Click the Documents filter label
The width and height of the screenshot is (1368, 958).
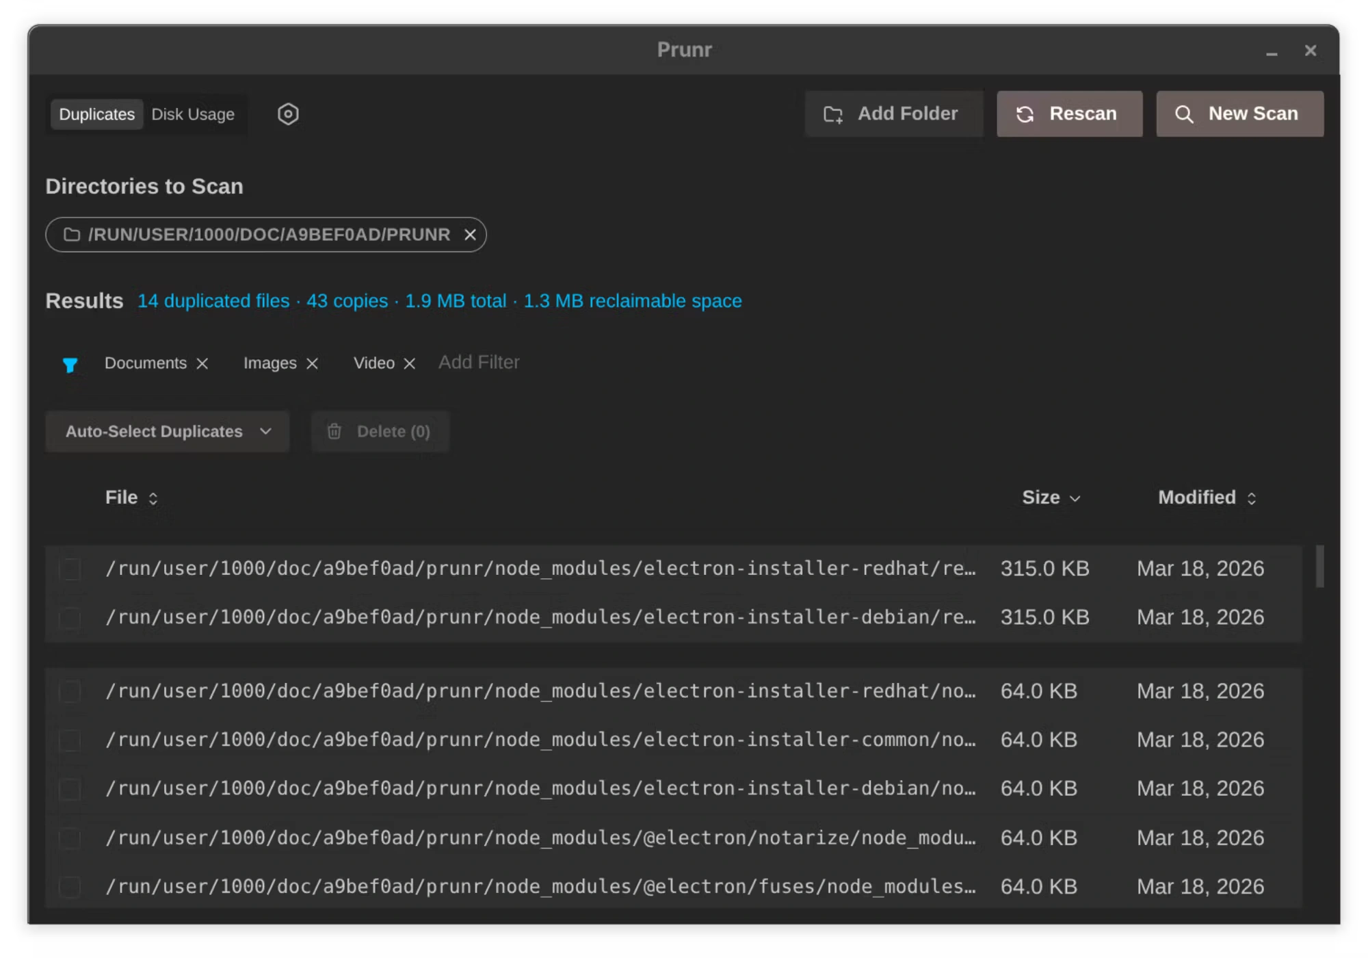click(x=146, y=363)
